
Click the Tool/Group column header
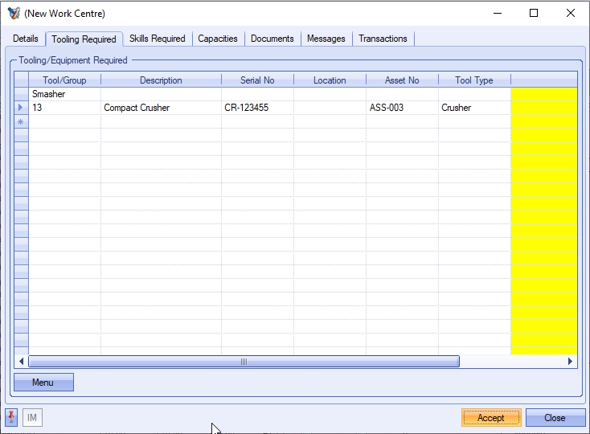click(64, 80)
